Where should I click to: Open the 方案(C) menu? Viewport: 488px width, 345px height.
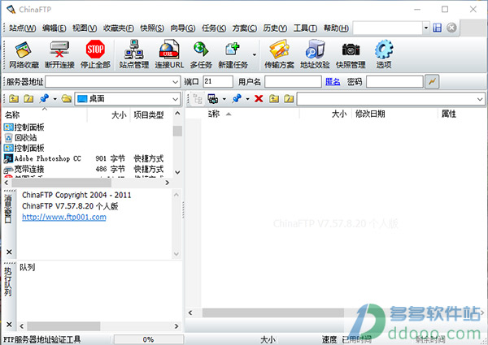pos(245,28)
